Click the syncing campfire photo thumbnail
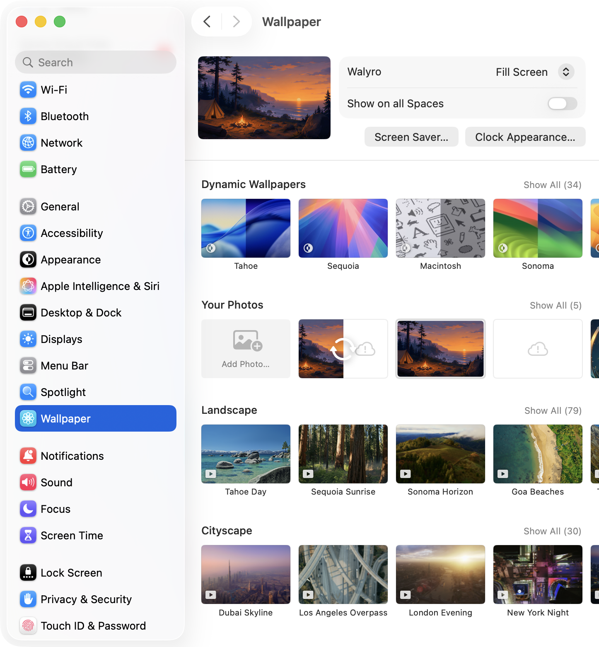The image size is (599, 647). 343,349
